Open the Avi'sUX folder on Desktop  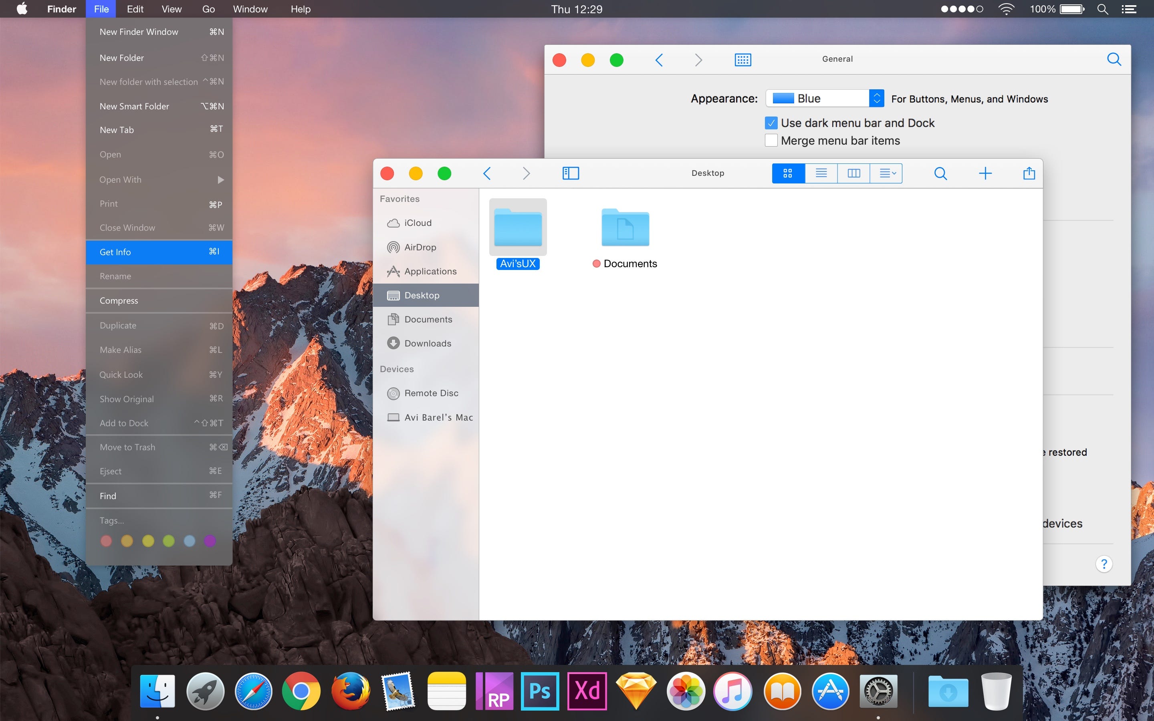[517, 227]
